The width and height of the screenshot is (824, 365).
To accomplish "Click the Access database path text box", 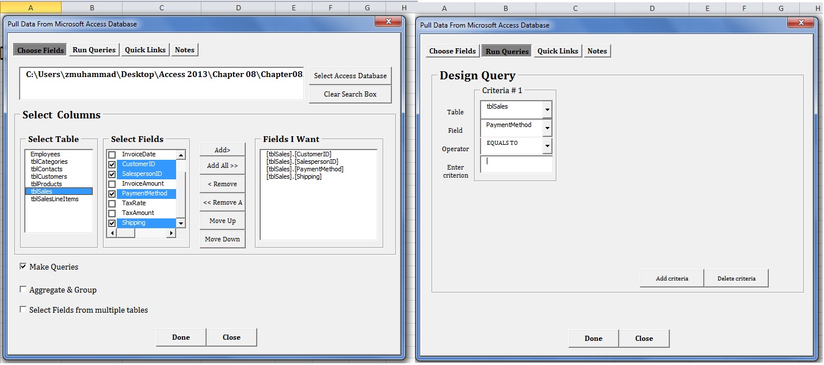I will pos(161,83).
